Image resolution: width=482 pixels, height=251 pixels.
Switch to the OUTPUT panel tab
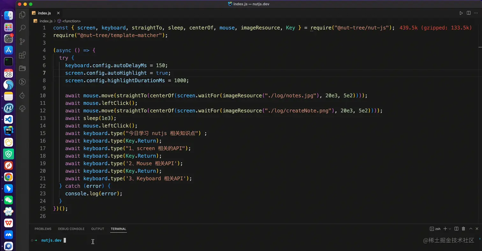click(x=98, y=229)
